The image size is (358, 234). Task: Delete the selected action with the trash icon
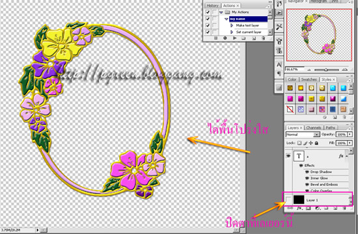263,38
